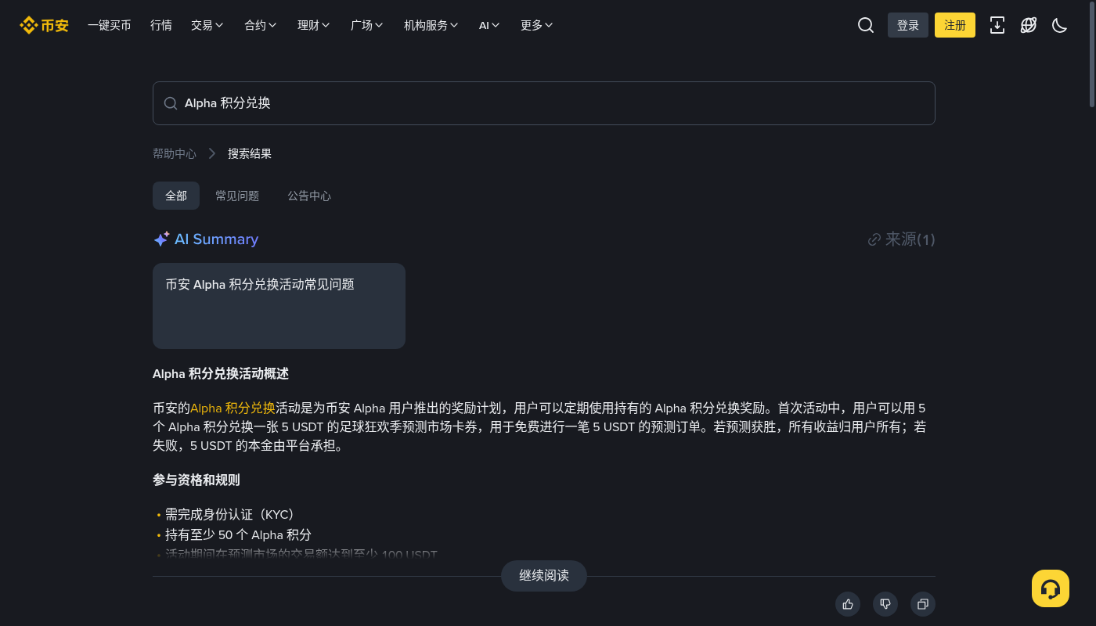Image resolution: width=1096 pixels, height=626 pixels.
Task: Open customer support chat headset button
Action: coord(1051,588)
